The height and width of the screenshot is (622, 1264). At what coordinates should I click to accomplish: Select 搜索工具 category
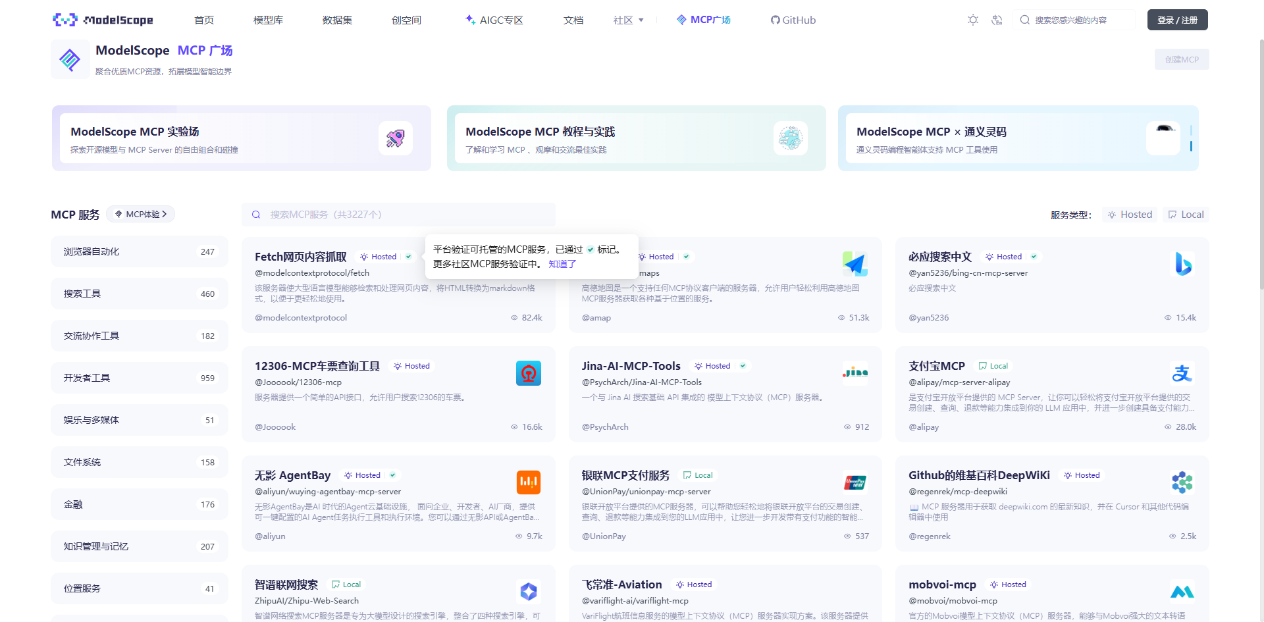tap(140, 294)
